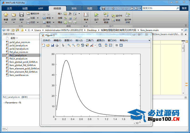
Task: Open a file using the Open folder icon
Action: (14, 15)
